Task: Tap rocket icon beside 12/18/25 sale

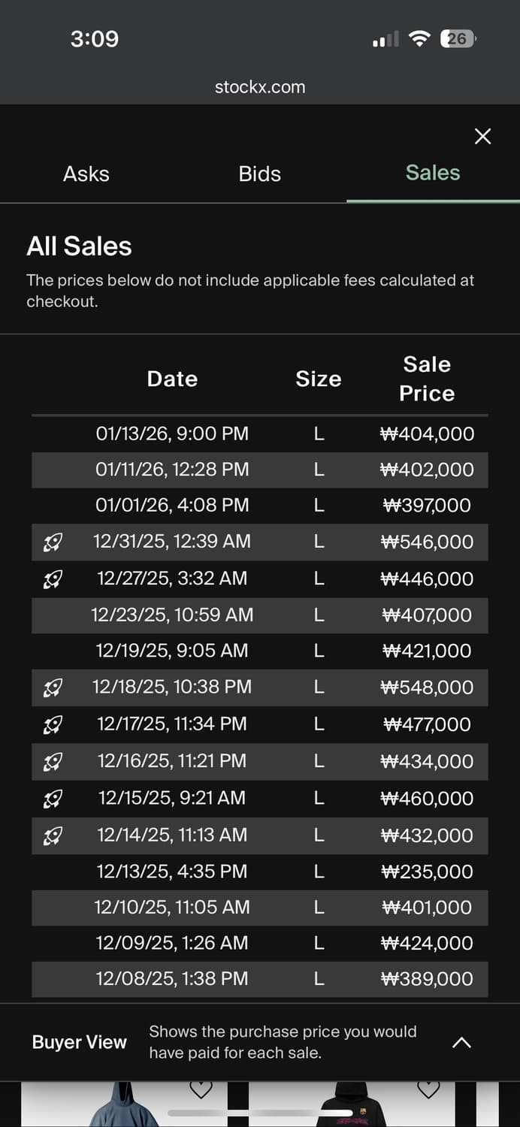Action: [x=53, y=687]
